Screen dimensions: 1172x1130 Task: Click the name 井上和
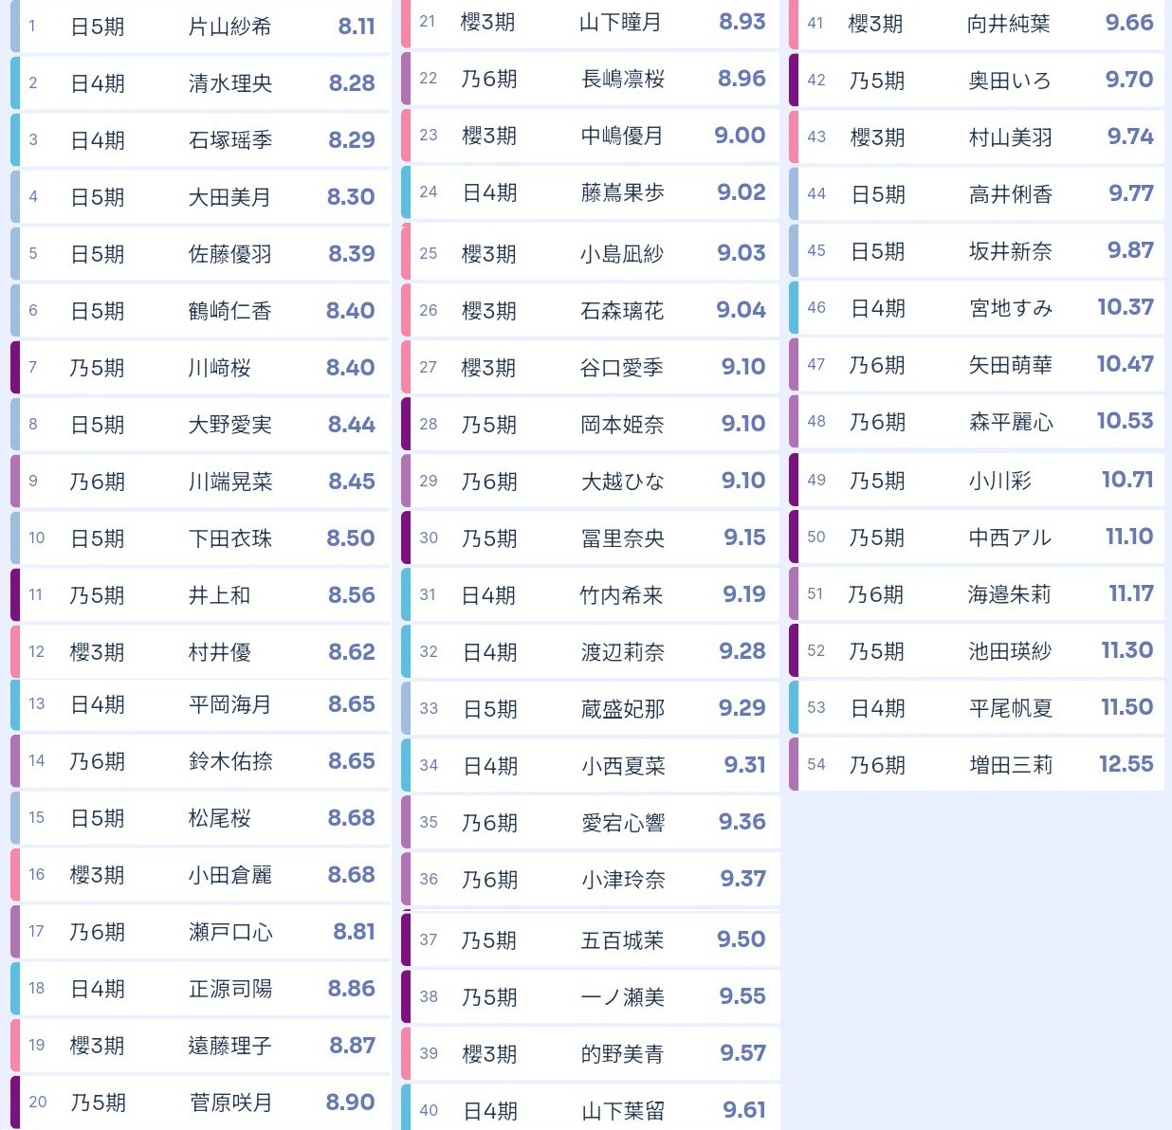click(219, 595)
